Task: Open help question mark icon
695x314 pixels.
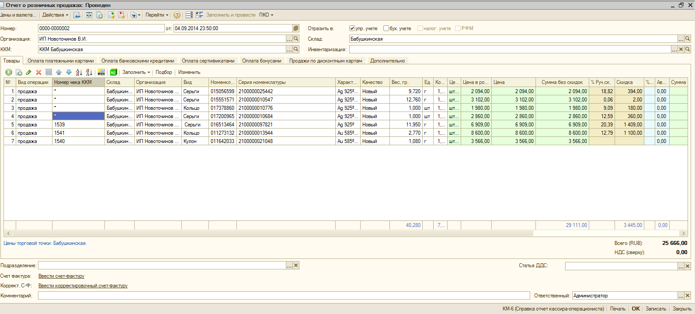Action: tap(177, 15)
